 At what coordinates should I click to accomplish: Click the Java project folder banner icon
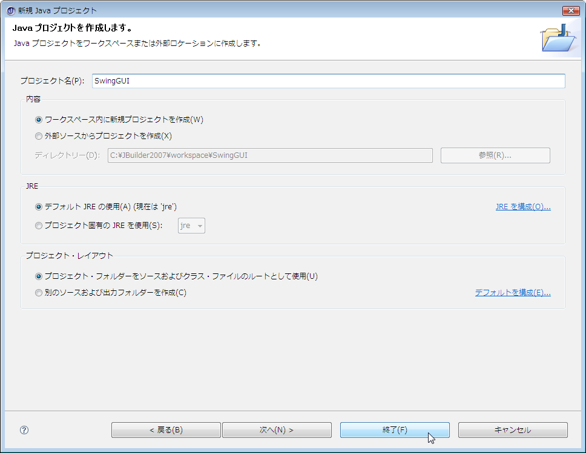tap(558, 39)
